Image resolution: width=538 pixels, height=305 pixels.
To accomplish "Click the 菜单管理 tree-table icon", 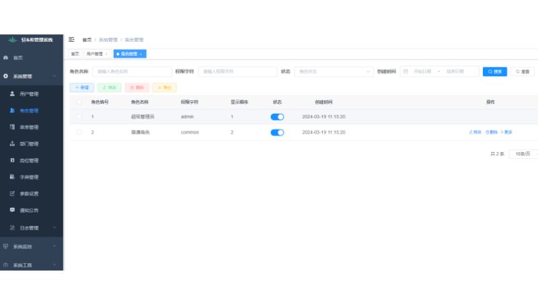I will click(12, 127).
